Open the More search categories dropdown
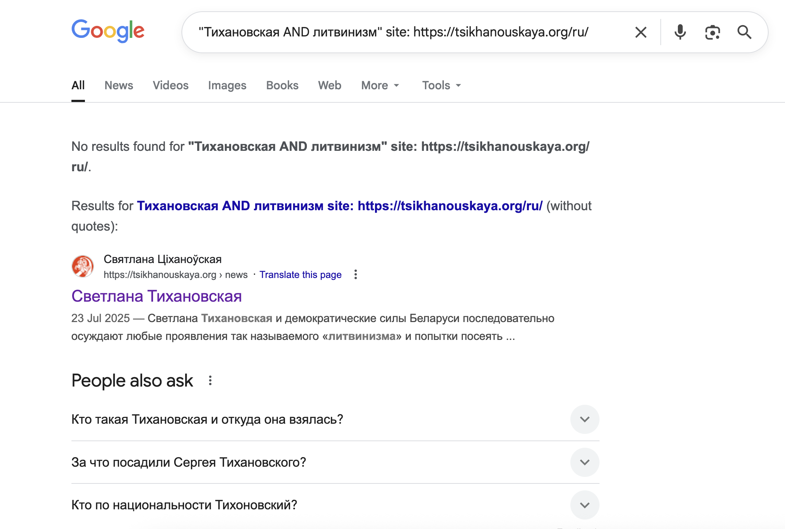 [380, 85]
